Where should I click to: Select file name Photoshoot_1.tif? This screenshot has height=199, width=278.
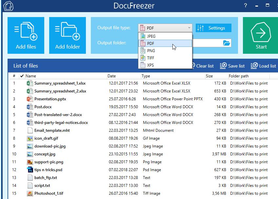(x=49, y=193)
